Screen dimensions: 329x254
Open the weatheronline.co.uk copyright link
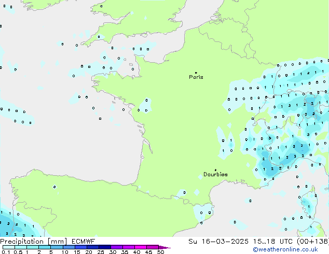pyautogui.click(x=285, y=249)
